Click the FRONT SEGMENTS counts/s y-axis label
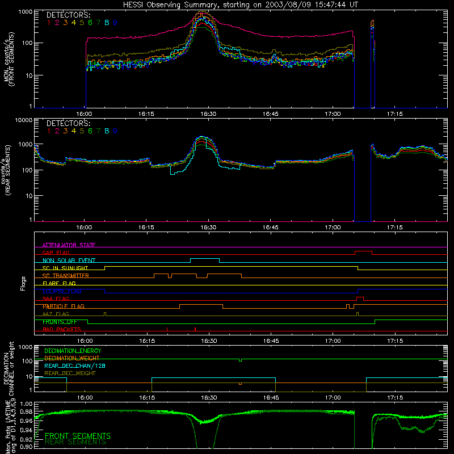454x454 pixels. click(x=10, y=60)
